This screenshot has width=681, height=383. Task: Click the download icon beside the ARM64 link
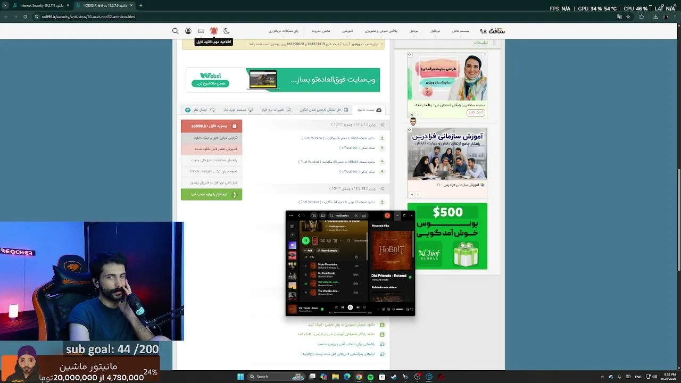tap(382, 162)
